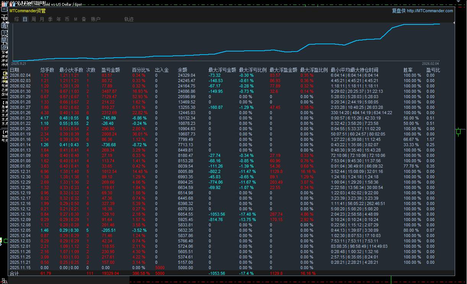
Task: Click the 盈亏金额 column header
Action: [x=110, y=70]
